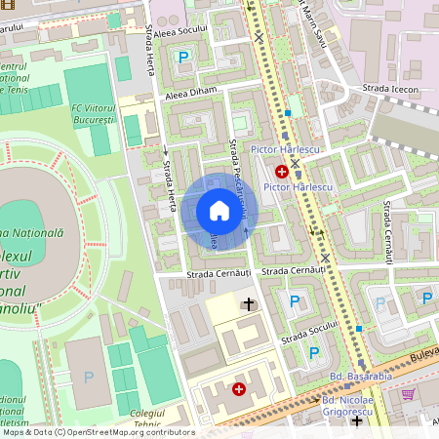Click the blue home location marker
The height and width of the screenshot is (439, 439).
pos(219,212)
